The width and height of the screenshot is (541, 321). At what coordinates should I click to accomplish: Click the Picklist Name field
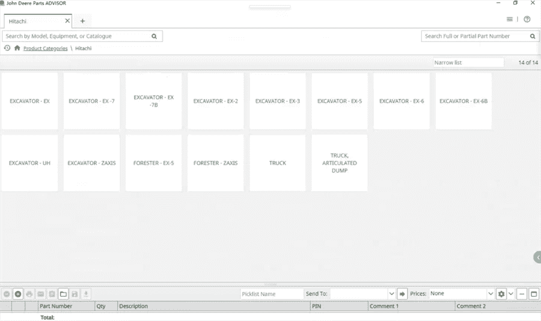pyautogui.click(x=272, y=294)
